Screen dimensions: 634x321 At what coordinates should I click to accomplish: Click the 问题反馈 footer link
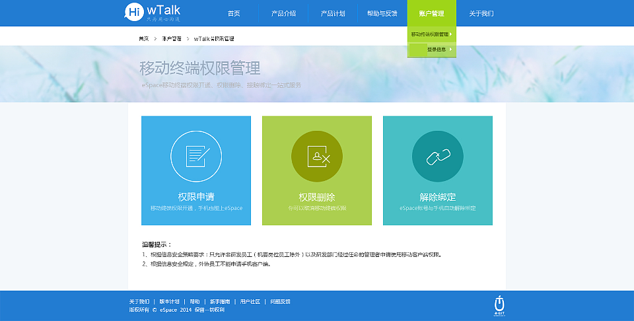[x=280, y=302]
